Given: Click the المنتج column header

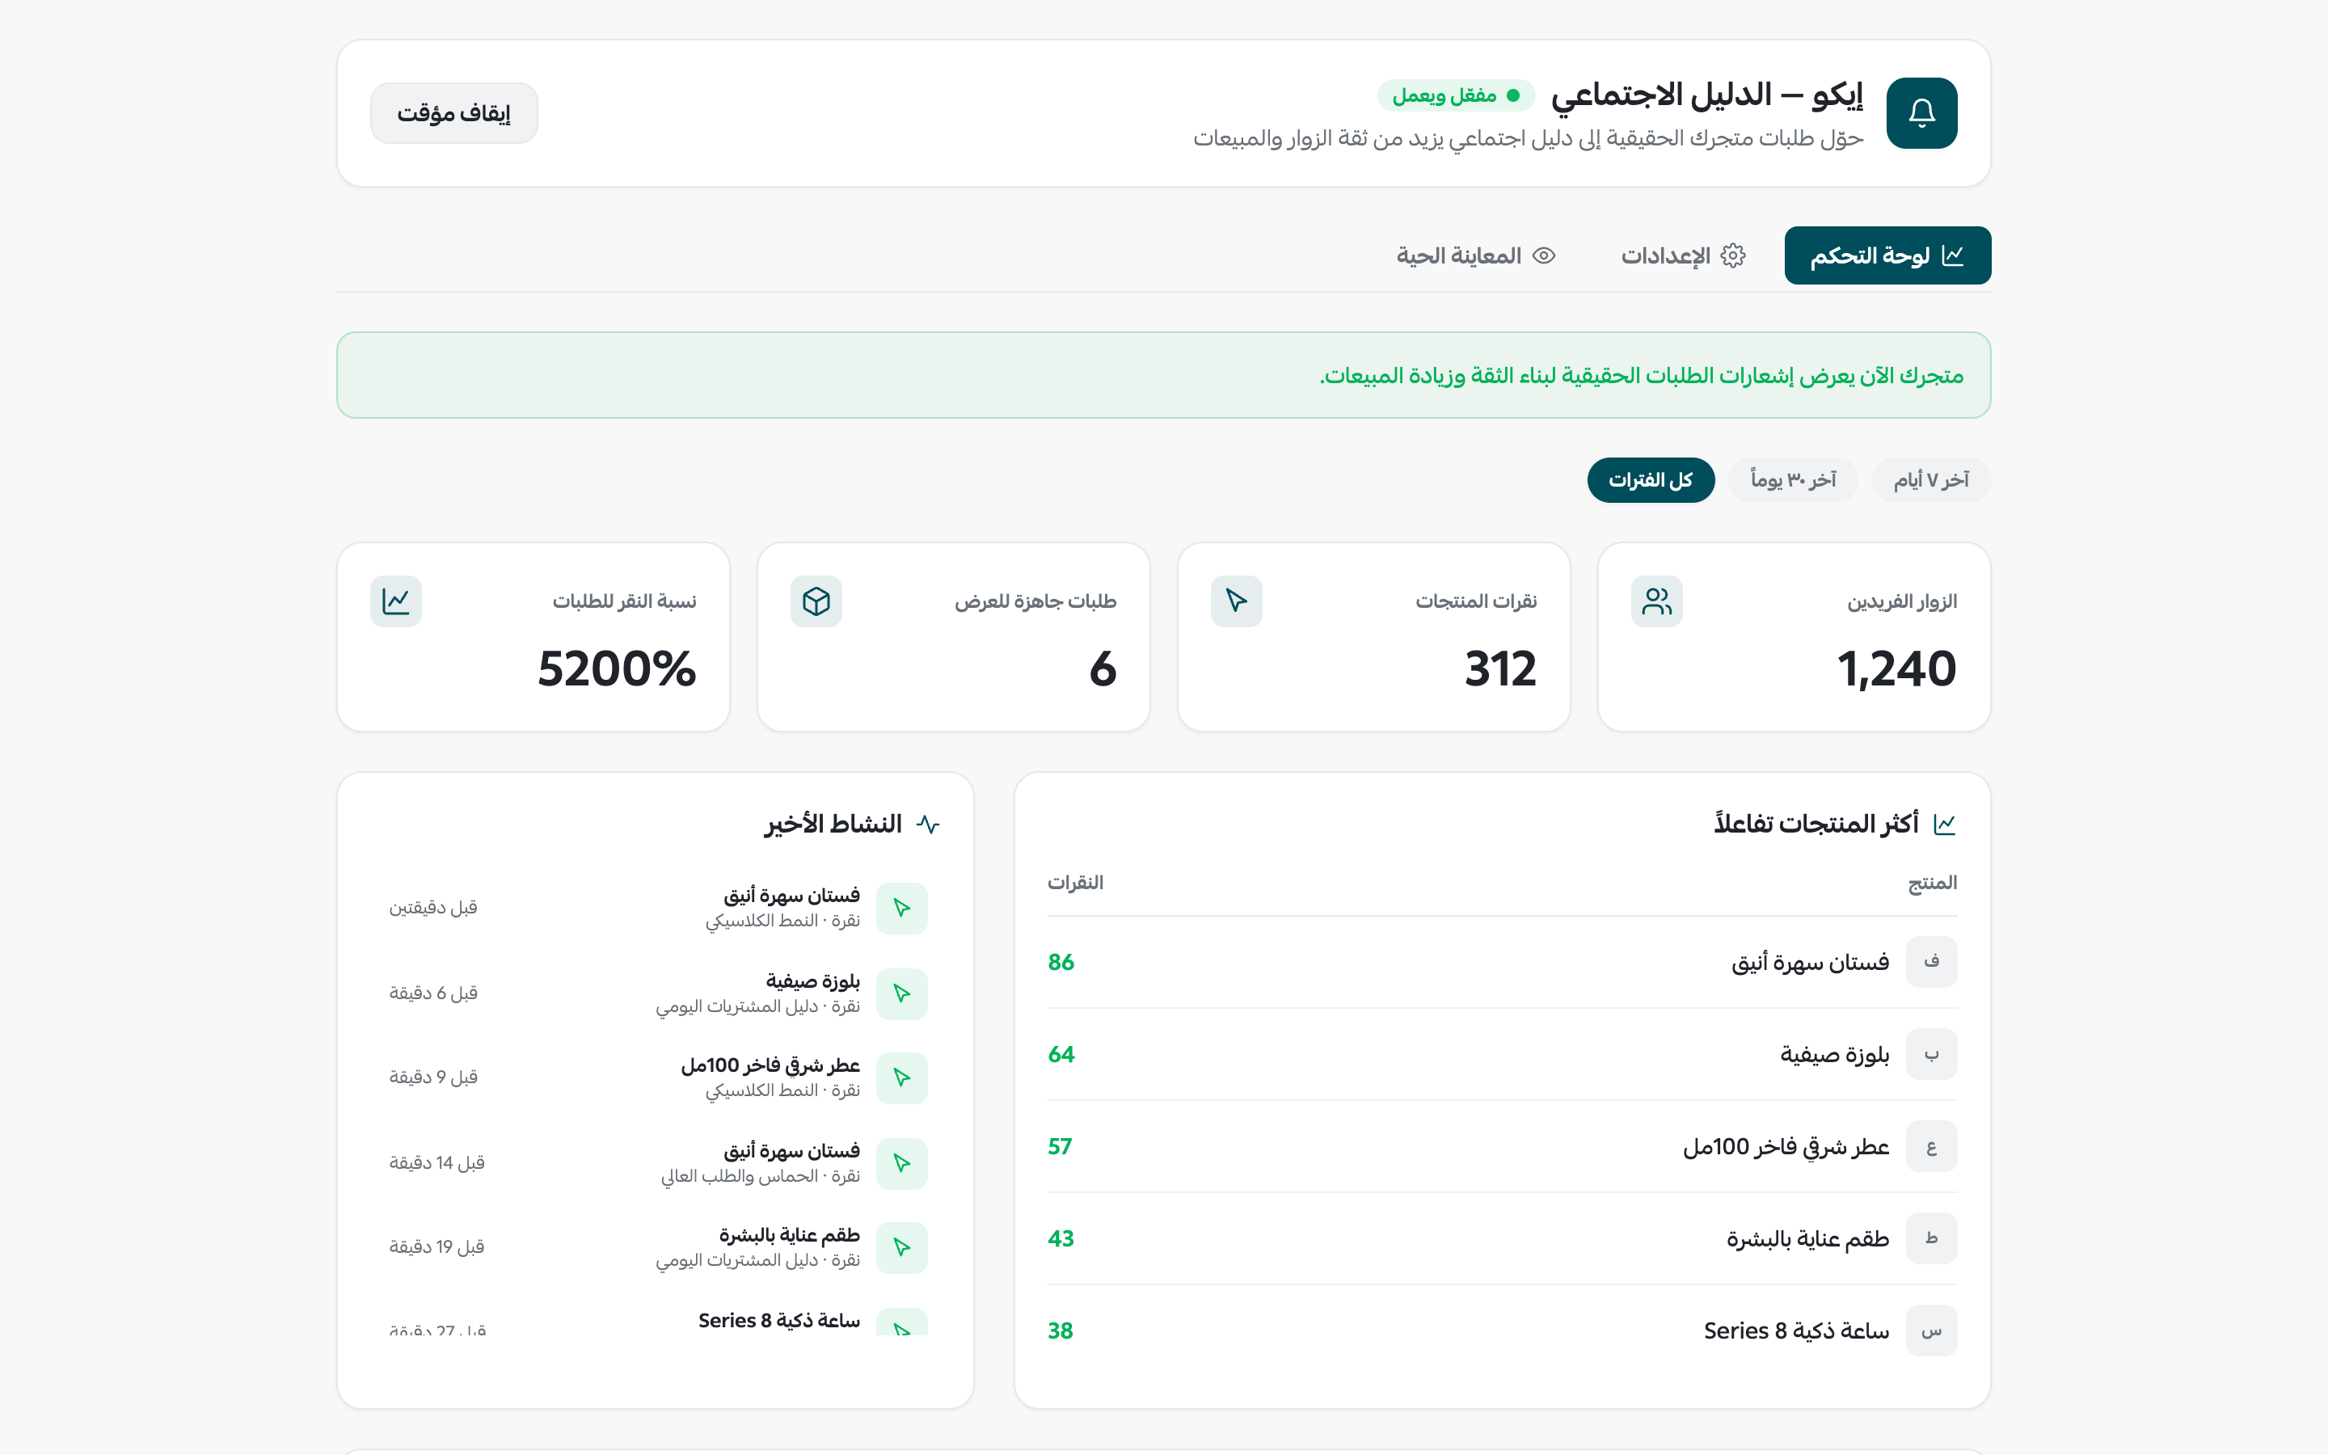Looking at the screenshot, I should click(x=1933, y=883).
